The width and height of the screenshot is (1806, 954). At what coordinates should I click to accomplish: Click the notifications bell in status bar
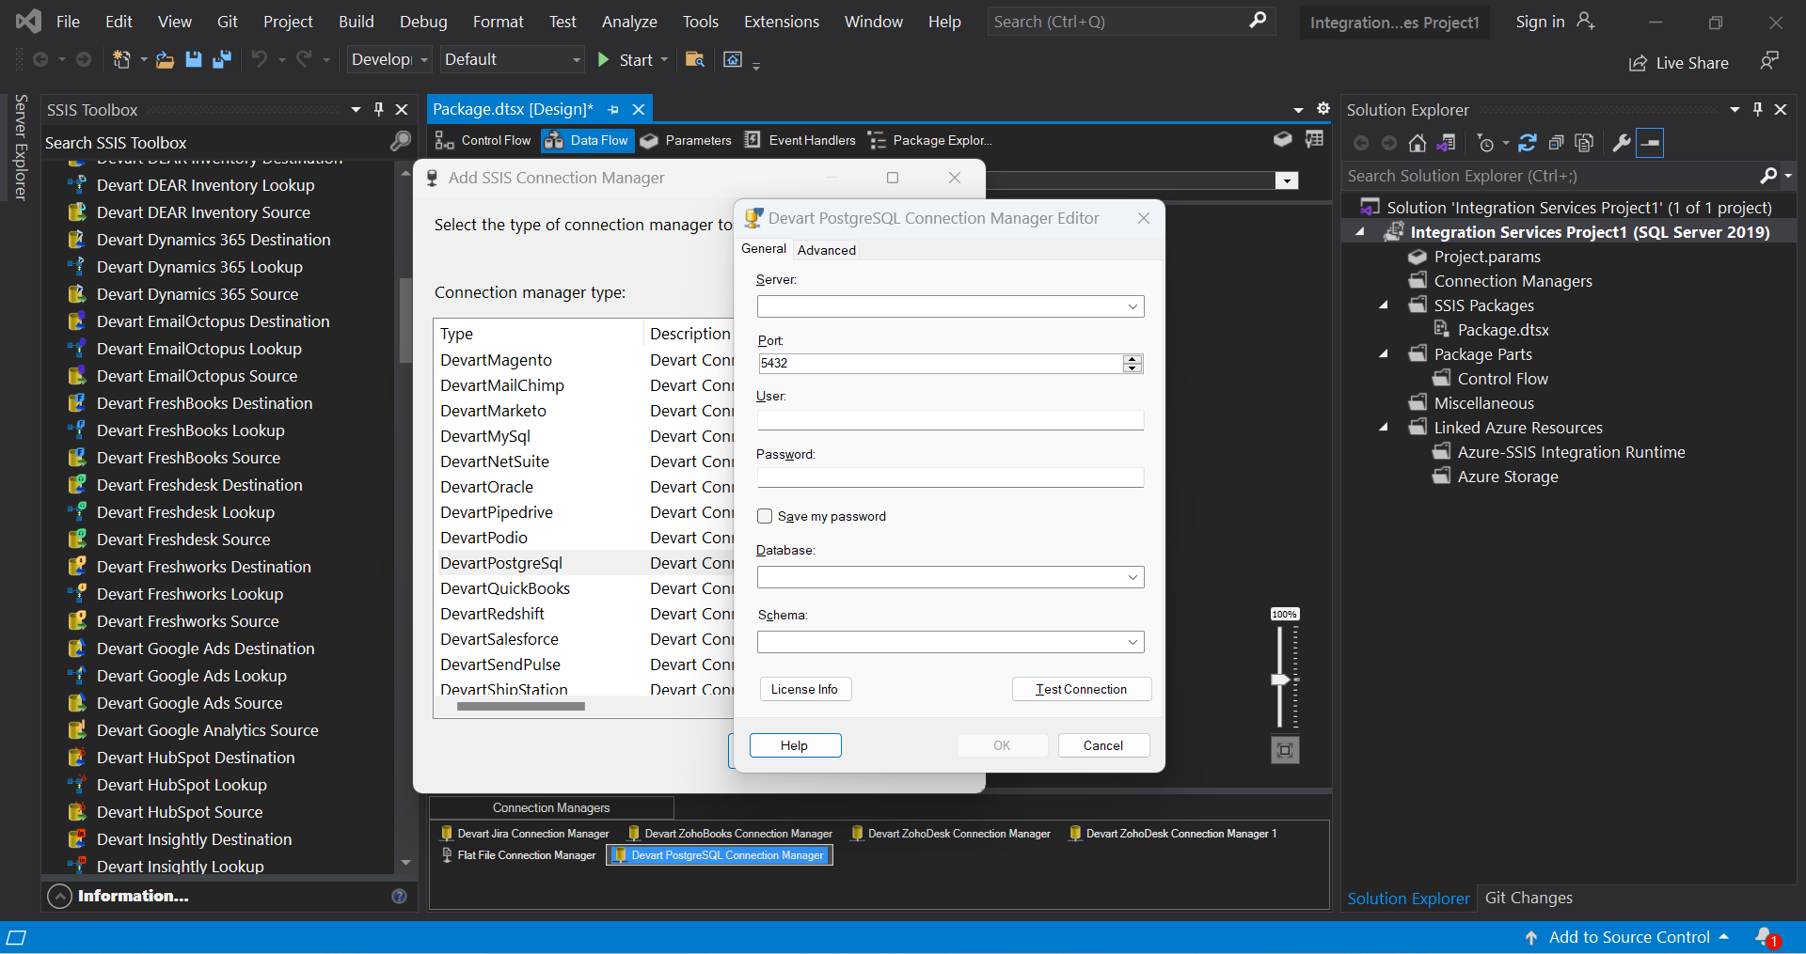pos(1766,937)
